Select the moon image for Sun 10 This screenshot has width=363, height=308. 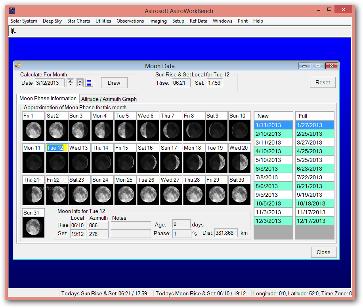point(240,130)
